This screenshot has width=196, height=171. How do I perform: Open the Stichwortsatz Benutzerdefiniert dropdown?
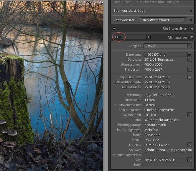click(164, 20)
